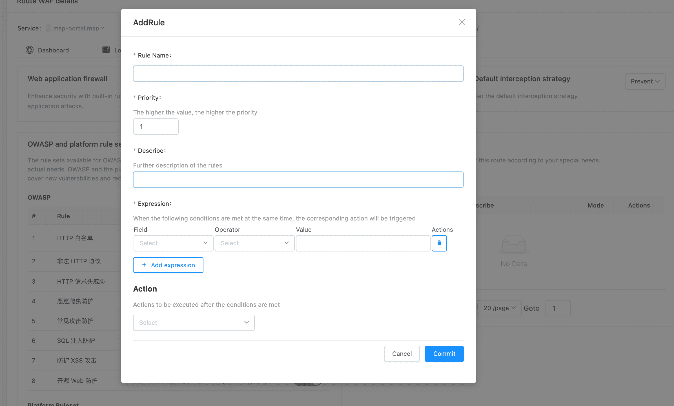674x406 pixels.
Task: Click the HTTP 请求头威胁 rule row
Action: pyautogui.click(x=74, y=281)
